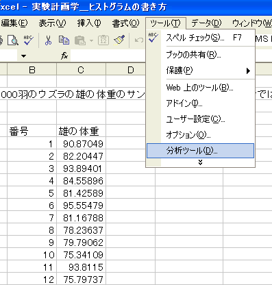Choose オプション(O)... menu entry
The height and width of the screenshot is (285, 272).
click(x=201, y=135)
